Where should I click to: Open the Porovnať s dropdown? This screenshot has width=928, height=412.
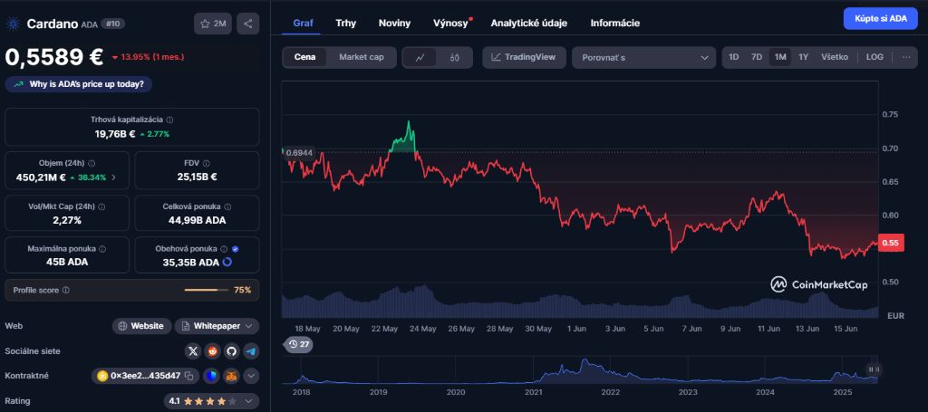tap(643, 57)
